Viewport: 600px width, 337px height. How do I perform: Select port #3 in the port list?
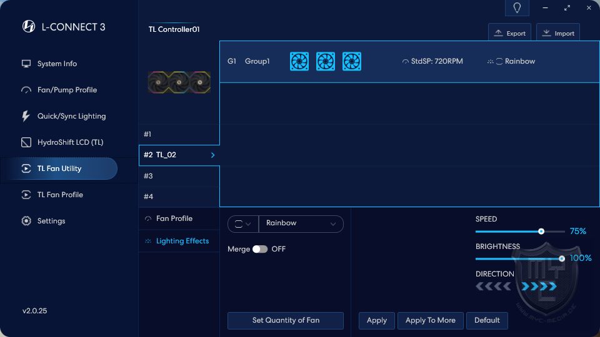(179, 176)
